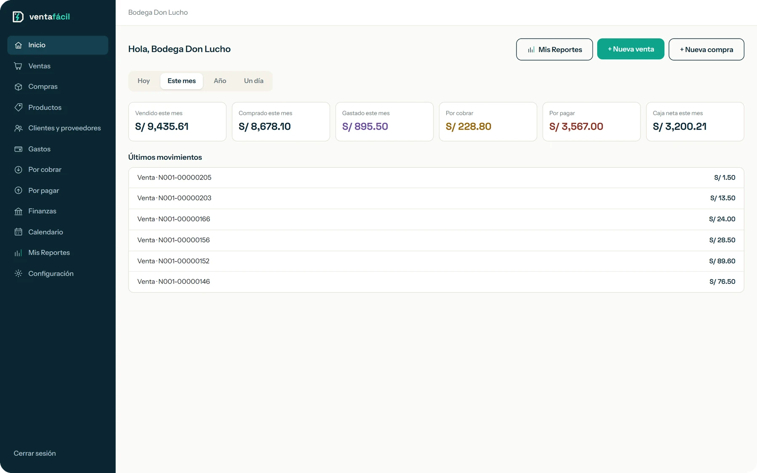Screen dimensions: 757x473
Task: Open movement Venta N001-00000156
Action: (x=436, y=240)
